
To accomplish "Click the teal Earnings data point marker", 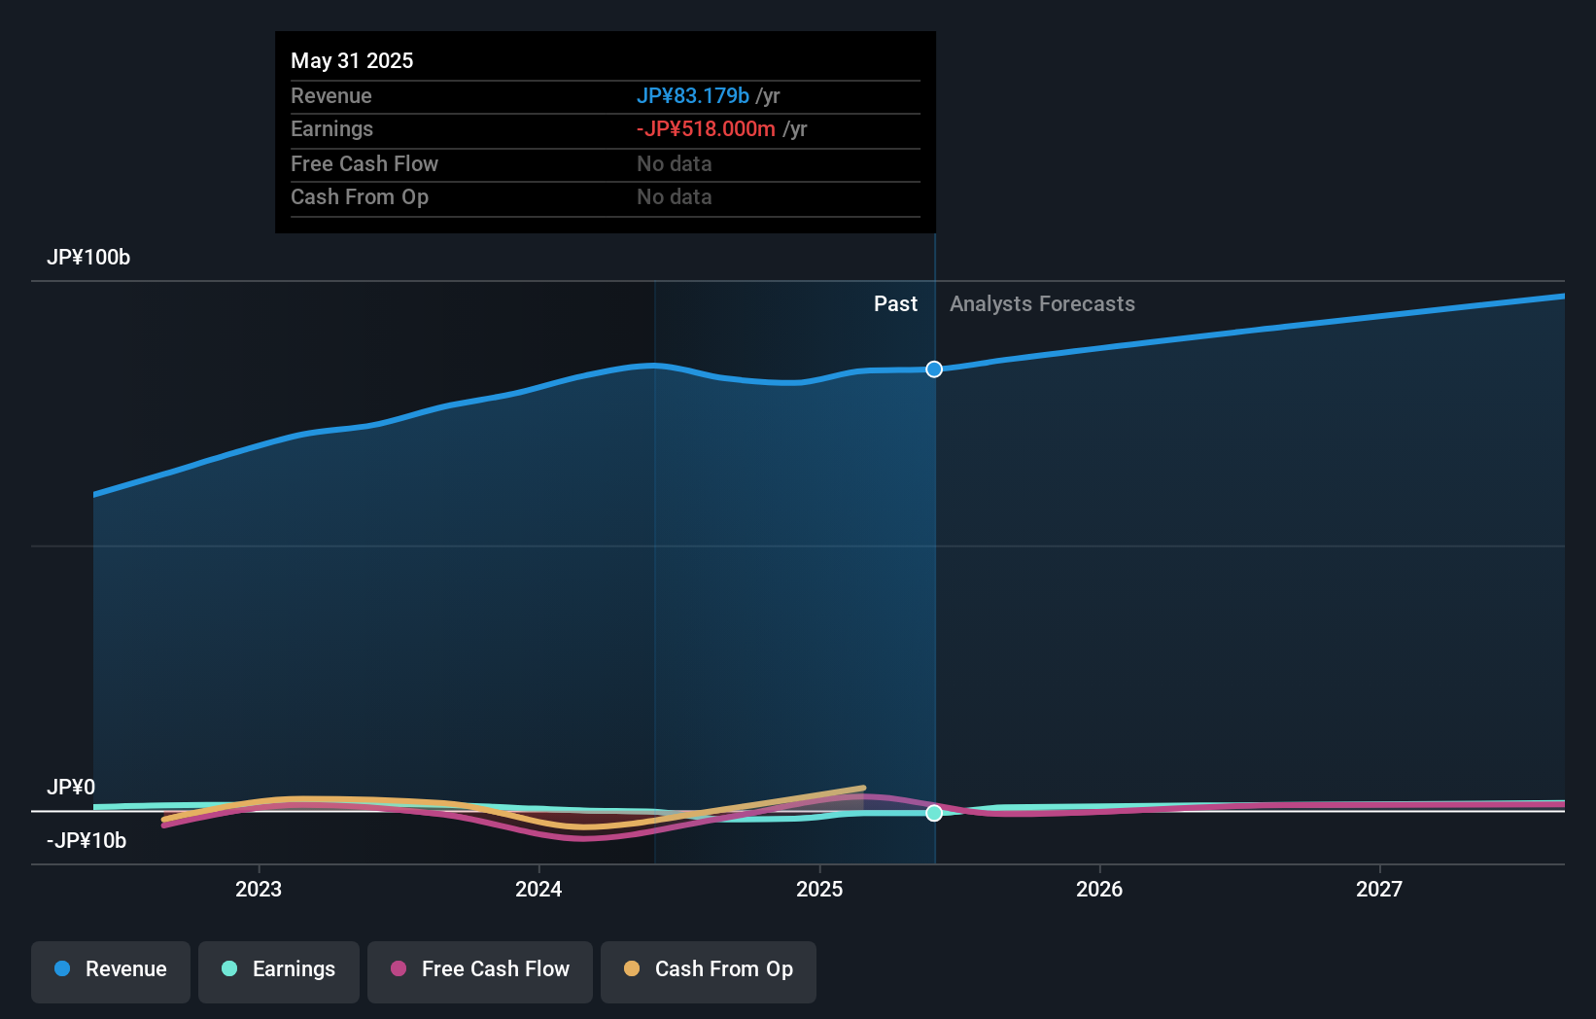I will (934, 813).
